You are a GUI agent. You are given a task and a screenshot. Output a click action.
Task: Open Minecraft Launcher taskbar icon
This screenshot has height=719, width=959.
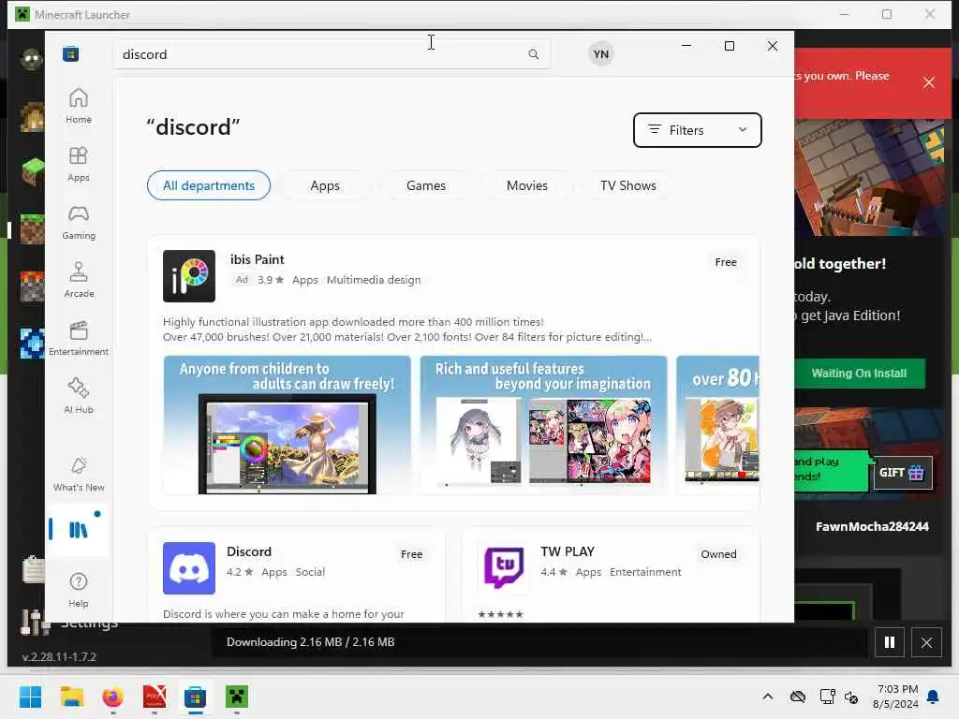click(237, 697)
